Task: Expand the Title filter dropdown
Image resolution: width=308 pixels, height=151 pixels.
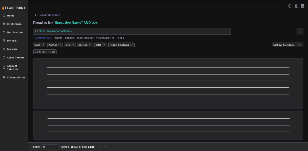Action: 101,45
